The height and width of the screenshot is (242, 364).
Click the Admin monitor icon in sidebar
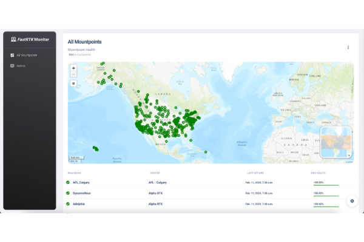[12, 66]
